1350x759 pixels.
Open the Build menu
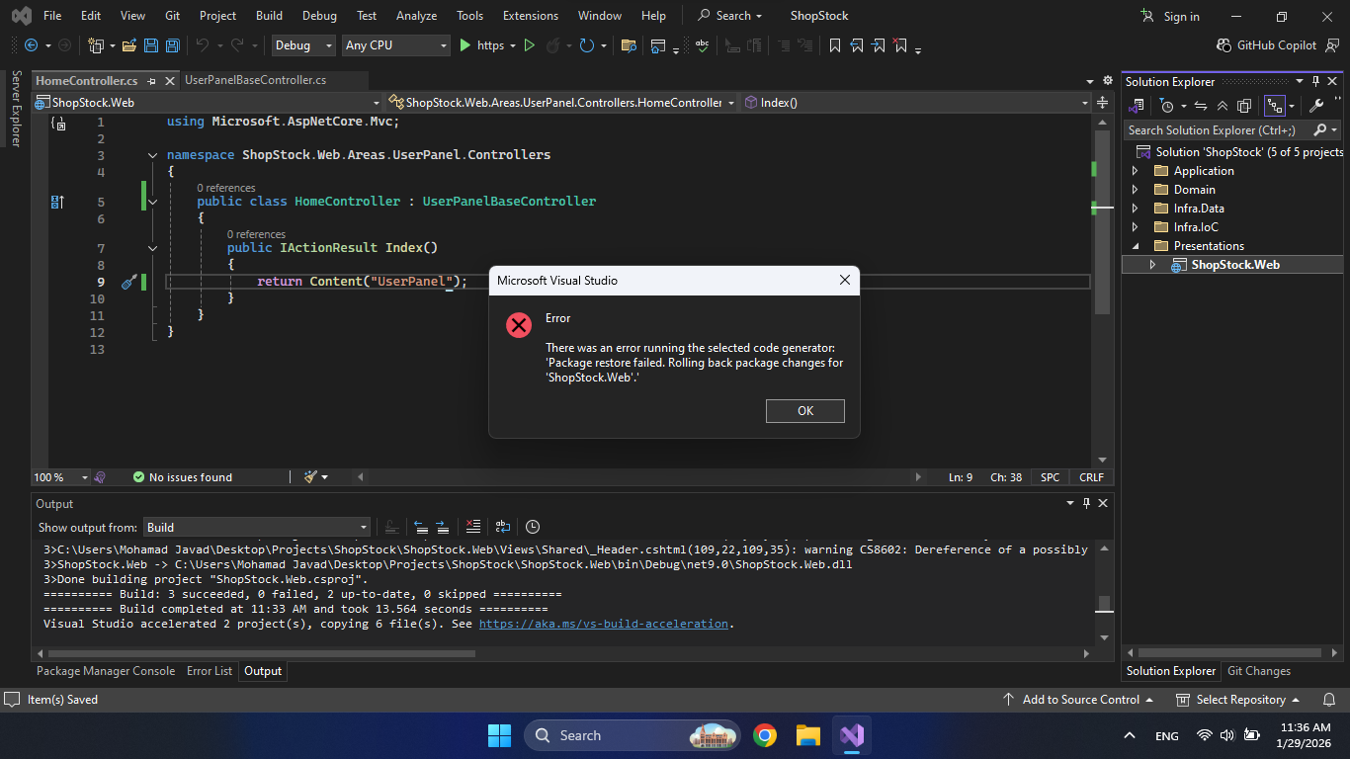269,16
